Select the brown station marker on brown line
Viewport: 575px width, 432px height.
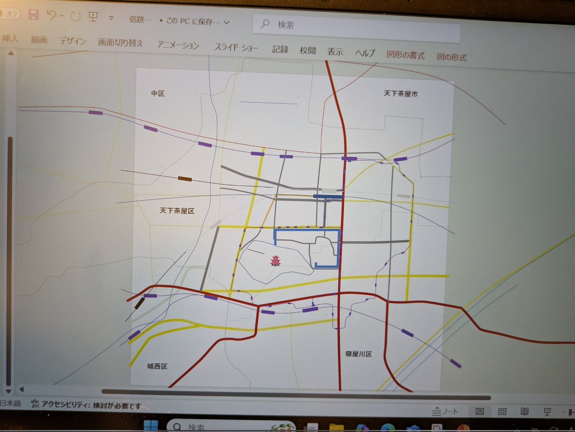point(184,179)
